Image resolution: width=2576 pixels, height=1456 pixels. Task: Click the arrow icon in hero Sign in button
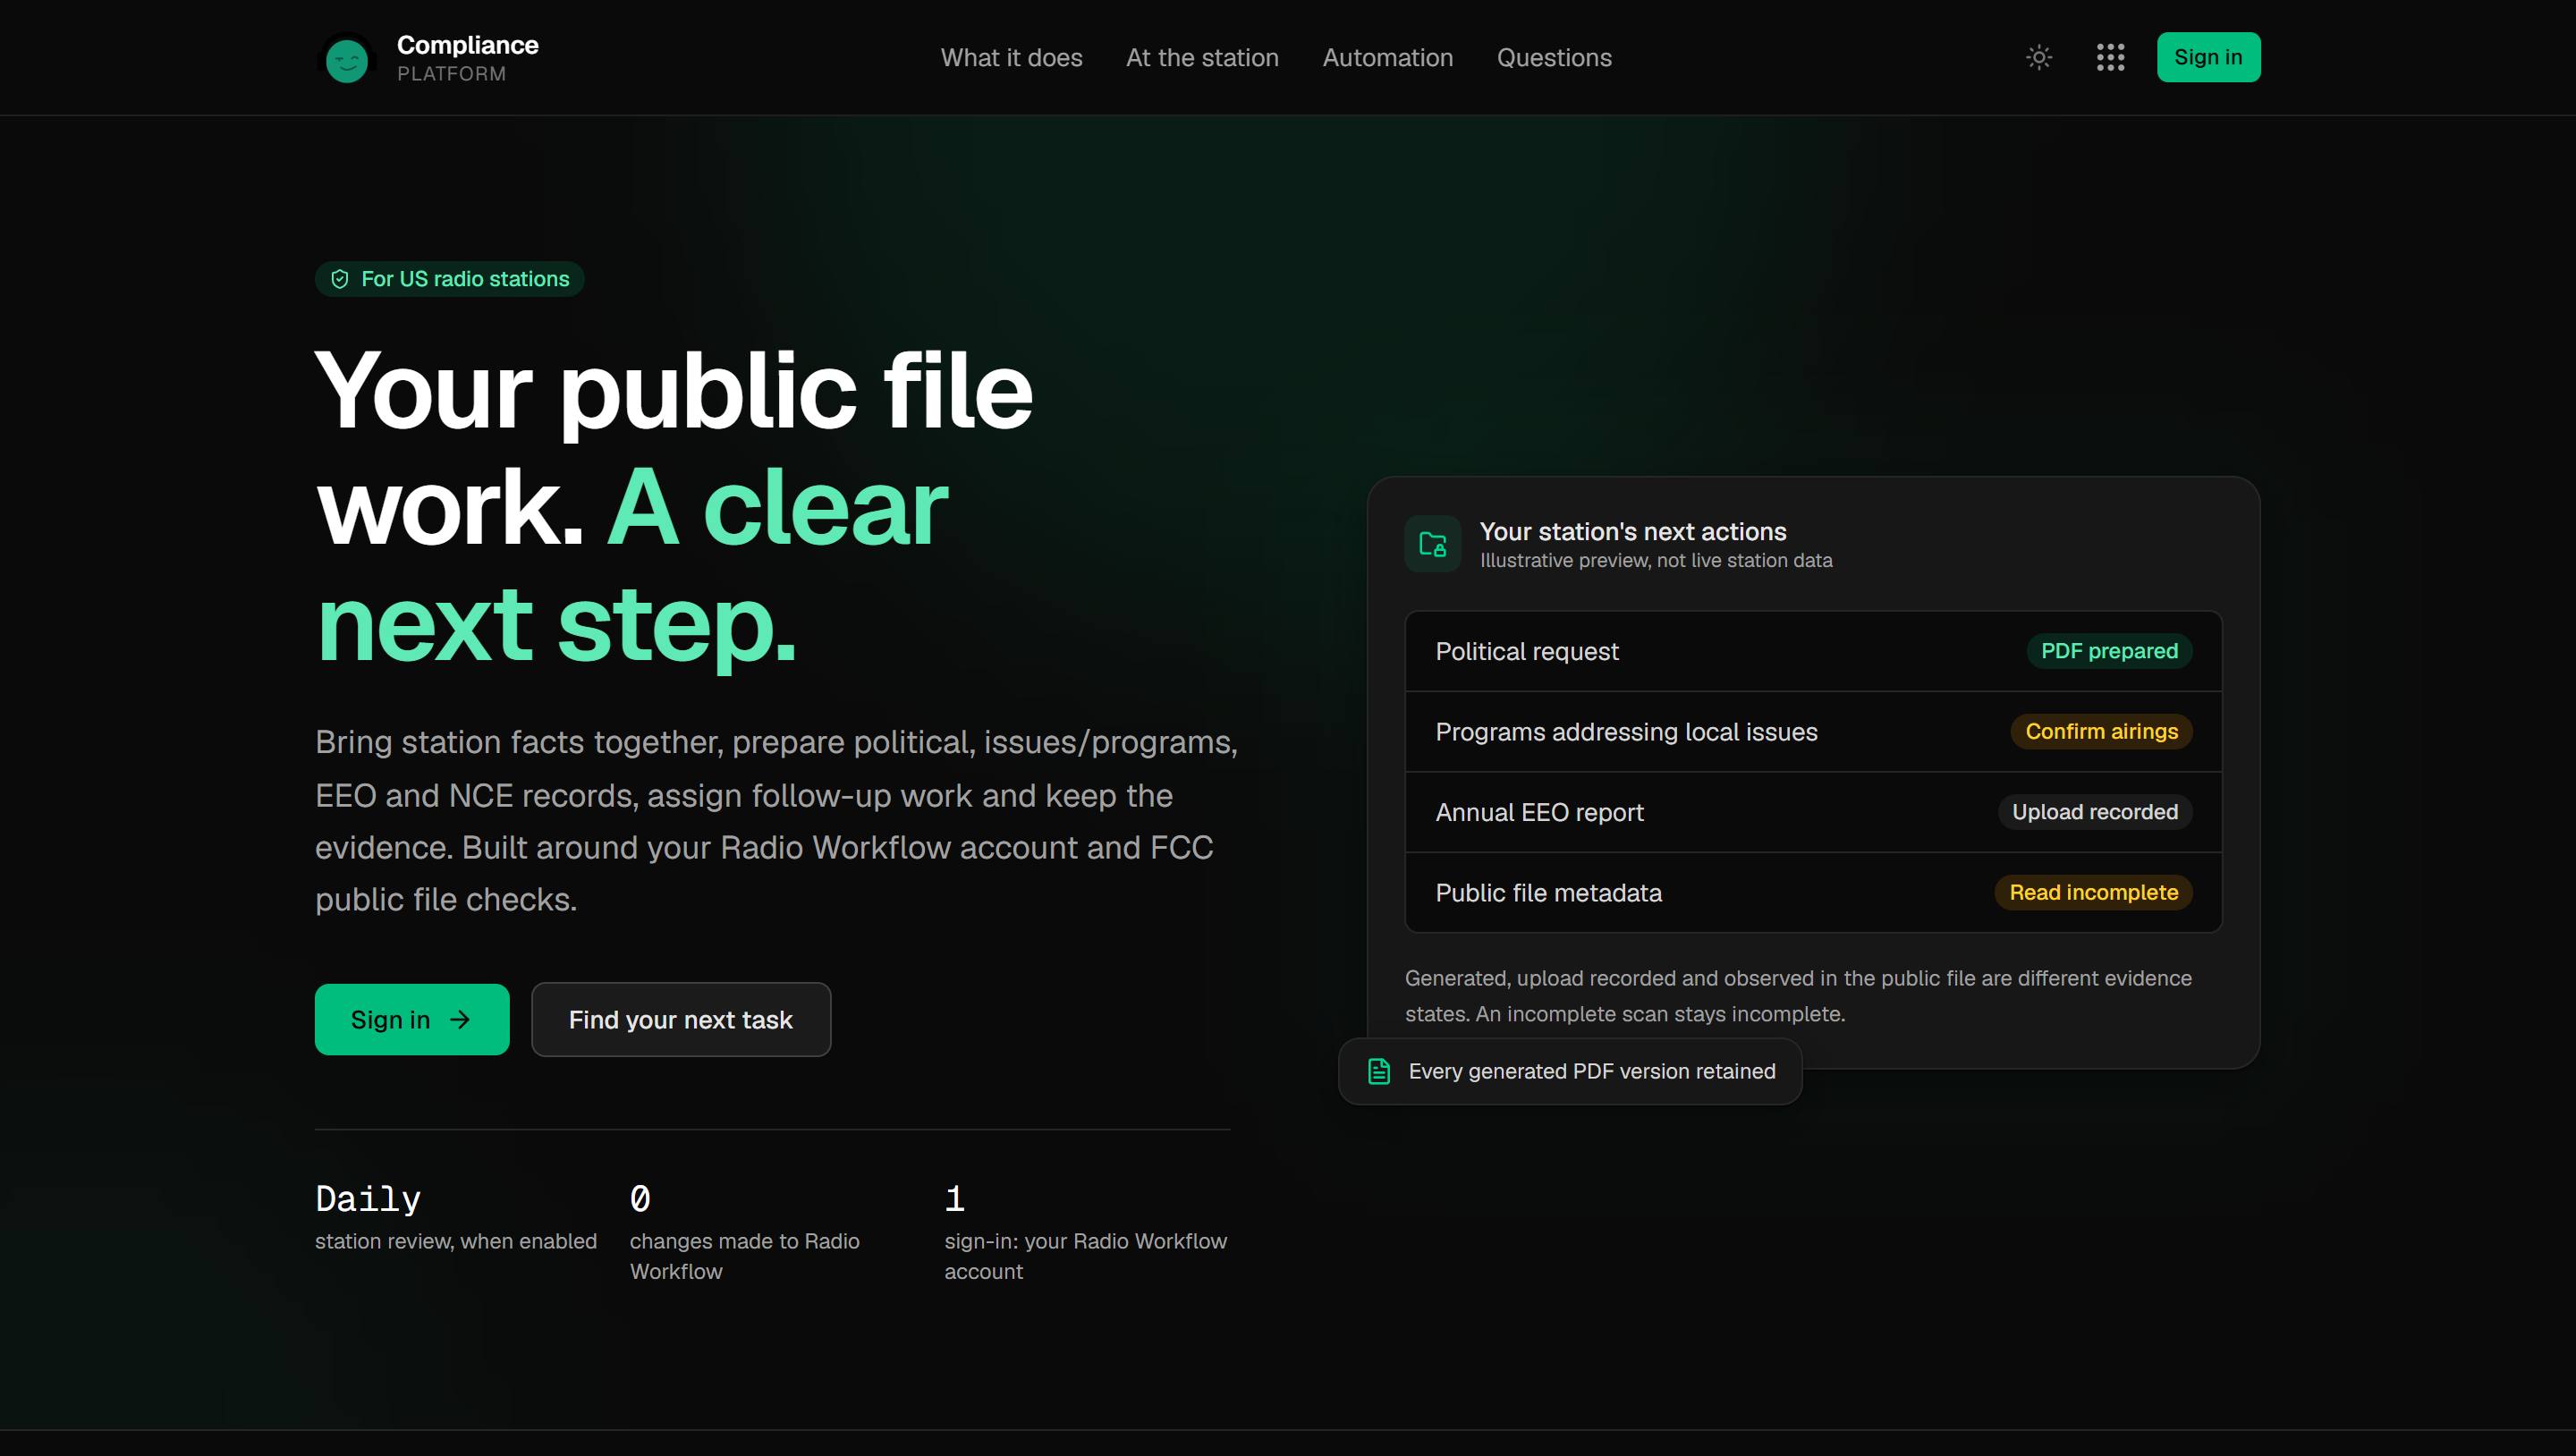tap(460, 1019)
